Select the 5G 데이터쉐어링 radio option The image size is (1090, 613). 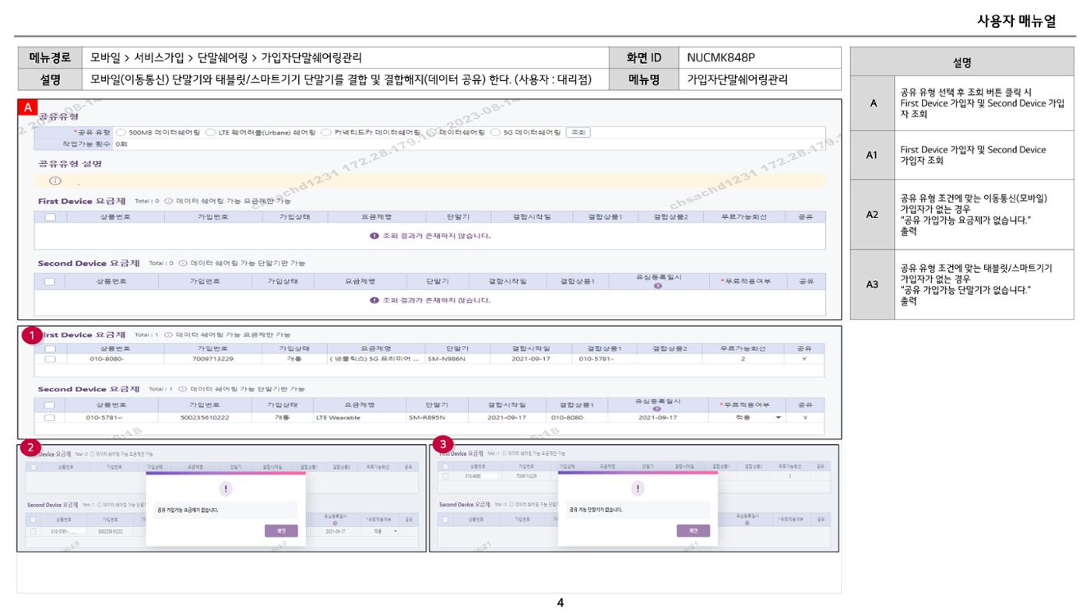click(x=495, y=132)
